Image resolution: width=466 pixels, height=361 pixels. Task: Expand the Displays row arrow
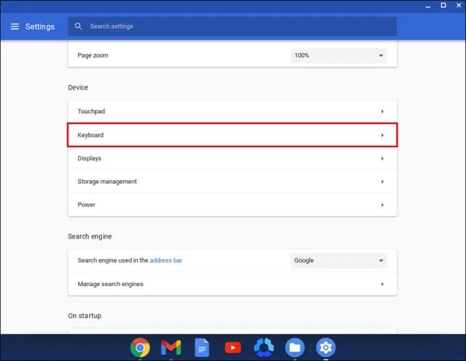[382, 159]
